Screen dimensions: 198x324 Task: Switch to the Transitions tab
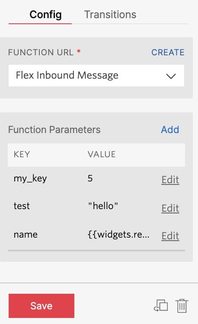110,14
